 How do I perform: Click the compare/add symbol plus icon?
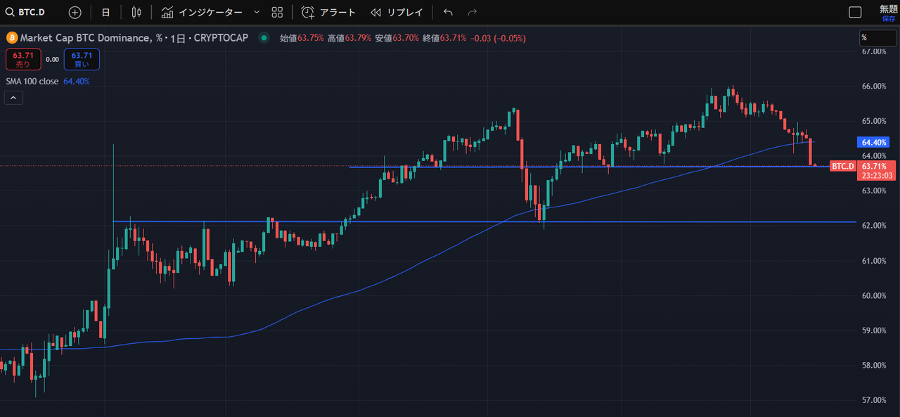(75, 12)
